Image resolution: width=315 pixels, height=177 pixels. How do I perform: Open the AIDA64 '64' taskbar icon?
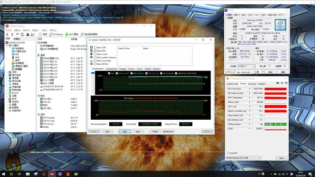pos(52,174)
